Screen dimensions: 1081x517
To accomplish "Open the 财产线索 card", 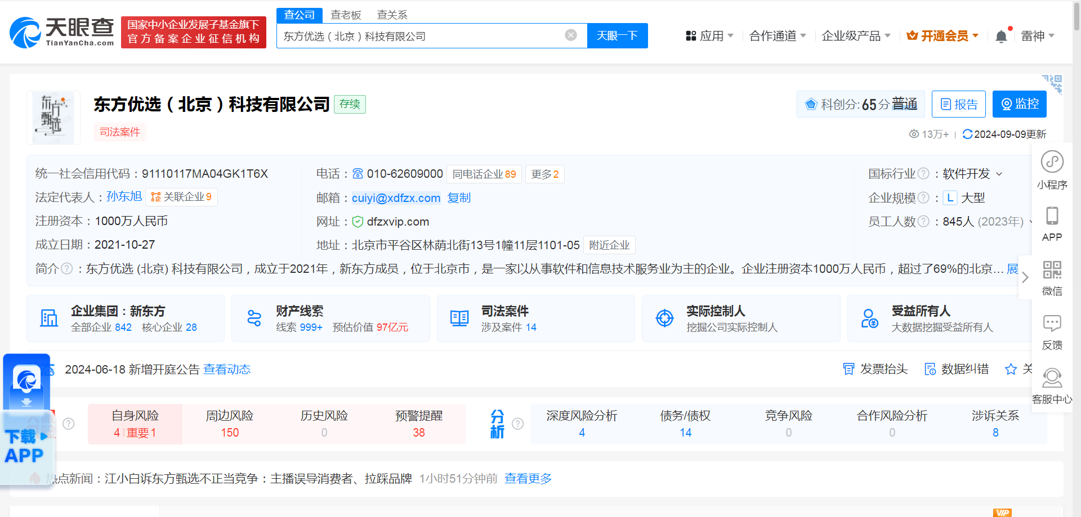I will [x=330, y=318].
